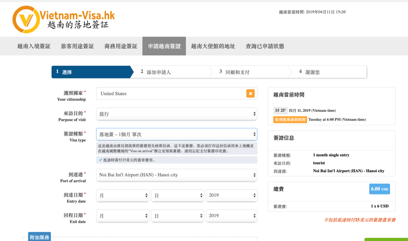The image size is (408, 241).
Task: Select 申請越南簽證 active menu tab
Action: pos(164,46)
